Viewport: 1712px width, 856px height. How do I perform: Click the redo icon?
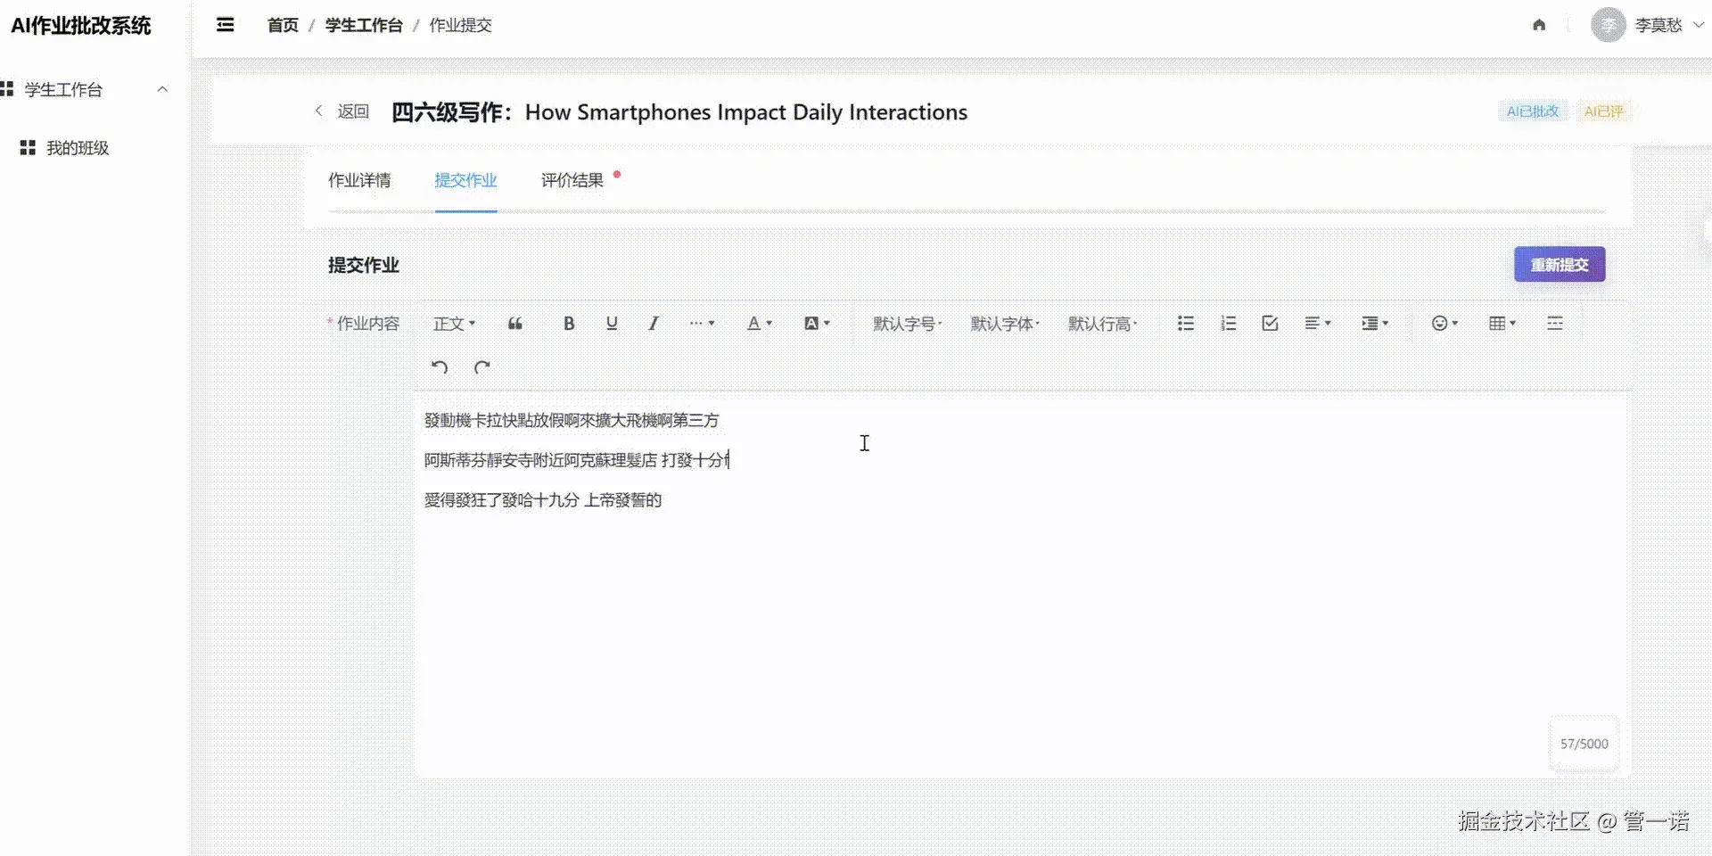(481, 366)
